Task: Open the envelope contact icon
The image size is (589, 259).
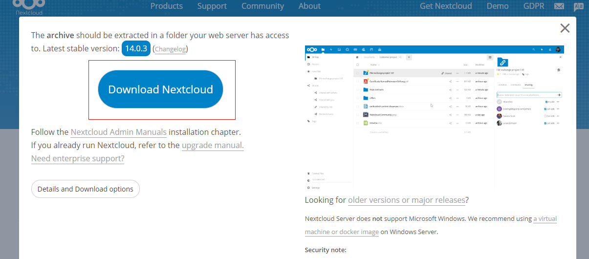Action: (x=560, y=7)
